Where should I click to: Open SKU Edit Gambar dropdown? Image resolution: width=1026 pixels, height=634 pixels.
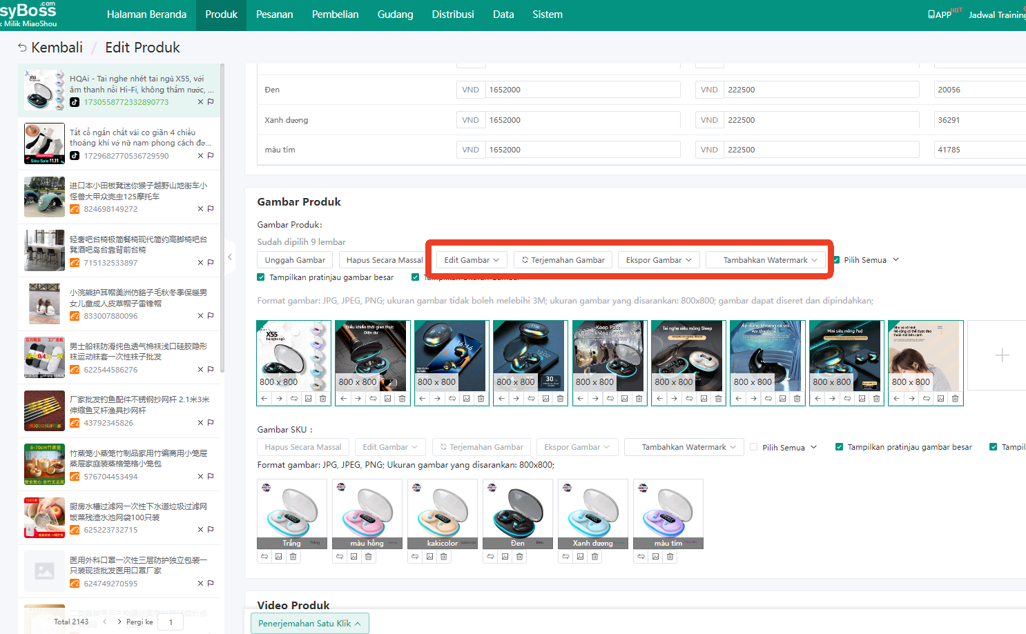click(390, 447)
